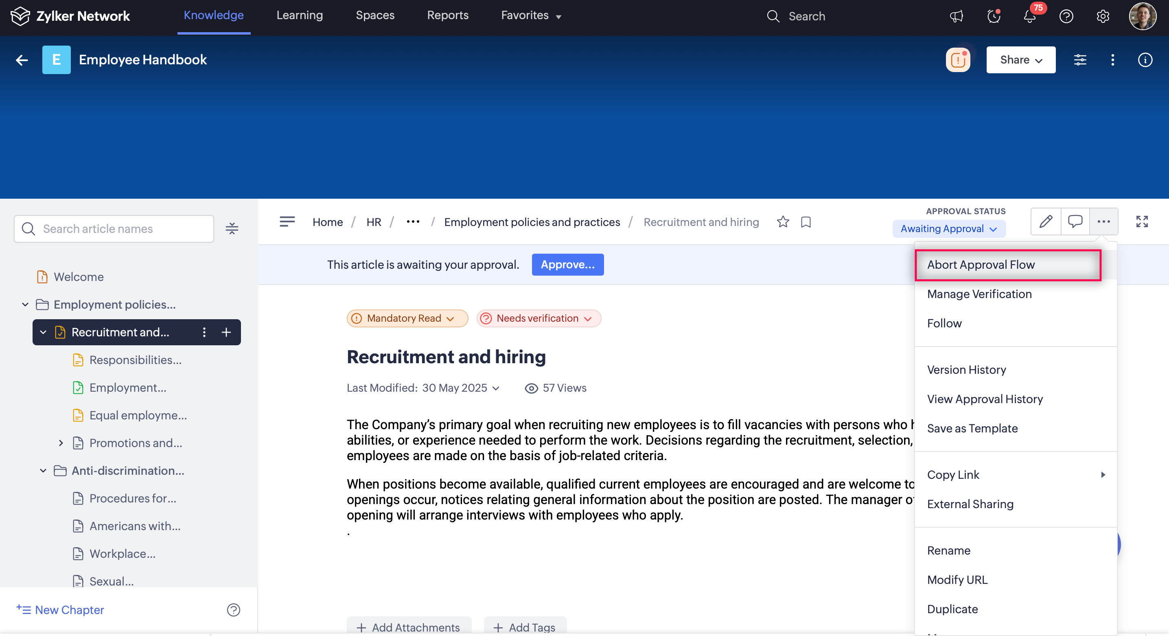Open the Copy Link submenu arrow
The width and height of the screenshot is (1169, 636).
click(1103, 475)
